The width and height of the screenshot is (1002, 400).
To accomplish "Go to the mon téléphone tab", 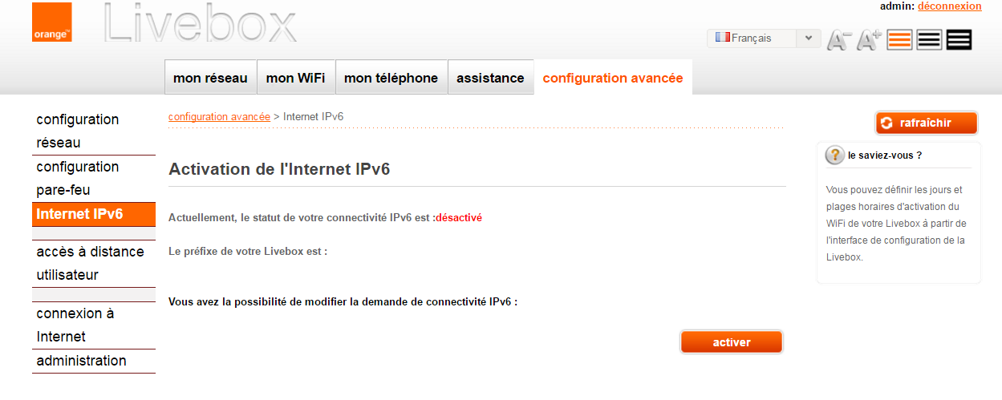I will [x=391, y=78].
